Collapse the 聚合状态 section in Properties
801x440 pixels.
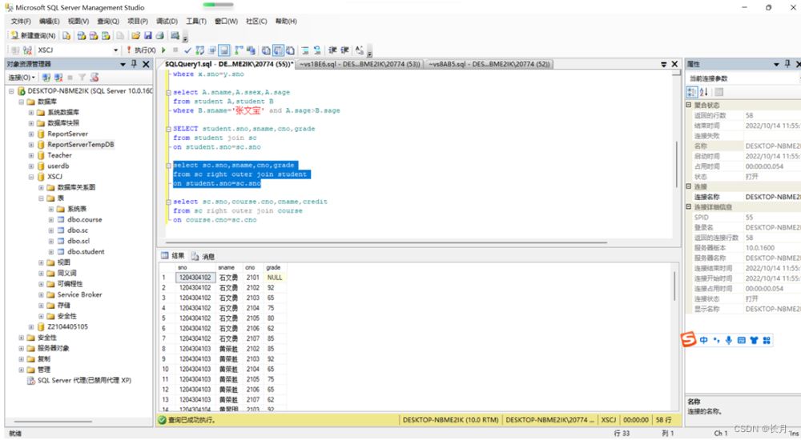tap(689, 105)
